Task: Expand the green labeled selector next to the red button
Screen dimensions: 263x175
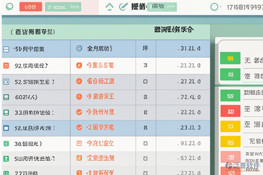Action: (63, 6)
